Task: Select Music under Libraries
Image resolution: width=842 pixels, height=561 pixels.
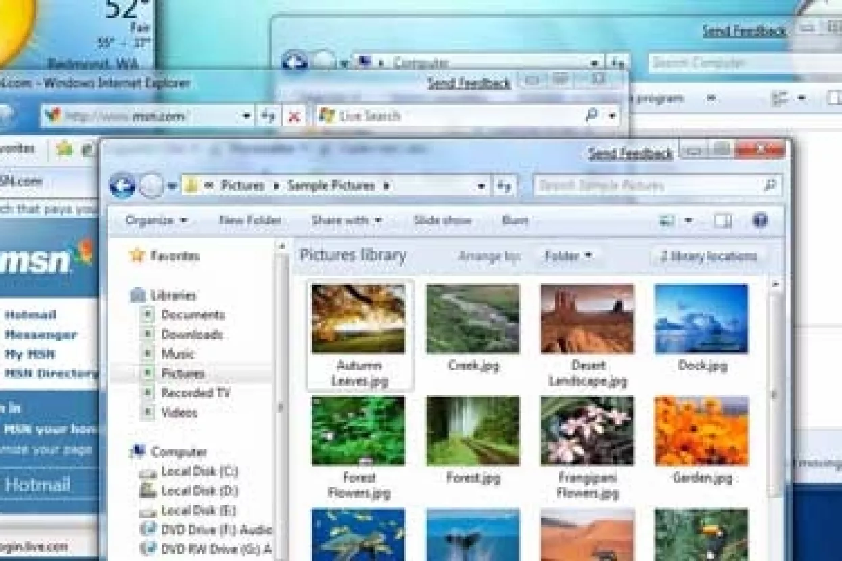Action: (x=178, y=353)
